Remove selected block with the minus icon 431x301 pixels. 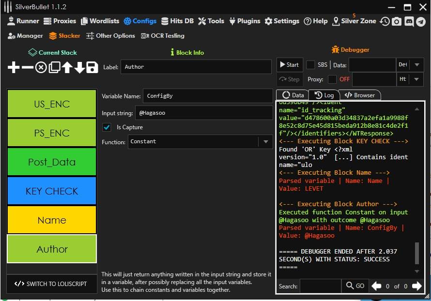tap(27, 68)
